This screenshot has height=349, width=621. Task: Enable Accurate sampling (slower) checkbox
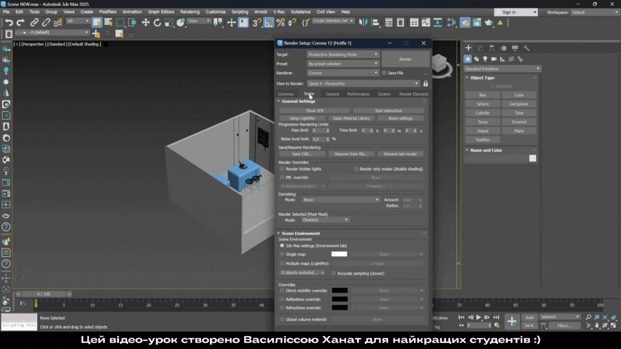pyautogui.click(x=334, y=274)
